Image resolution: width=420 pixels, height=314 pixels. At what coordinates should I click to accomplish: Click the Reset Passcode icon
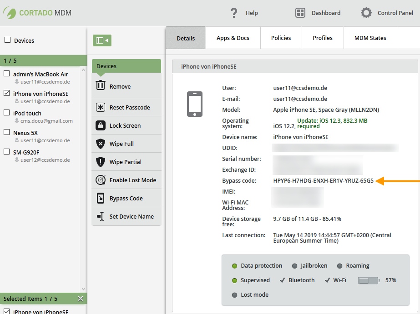point(101,107)
